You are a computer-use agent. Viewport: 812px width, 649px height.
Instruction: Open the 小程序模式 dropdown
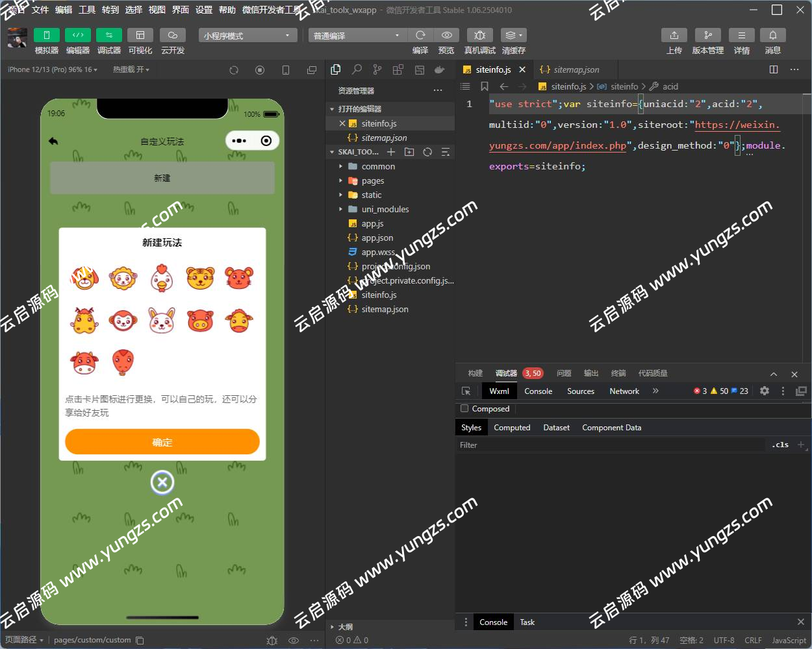point(247,36)
